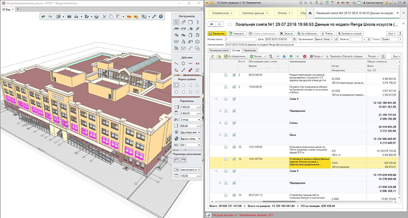Click the favorite star next to estimate title
The image size is (408, 218).
[x=230, y=24]
